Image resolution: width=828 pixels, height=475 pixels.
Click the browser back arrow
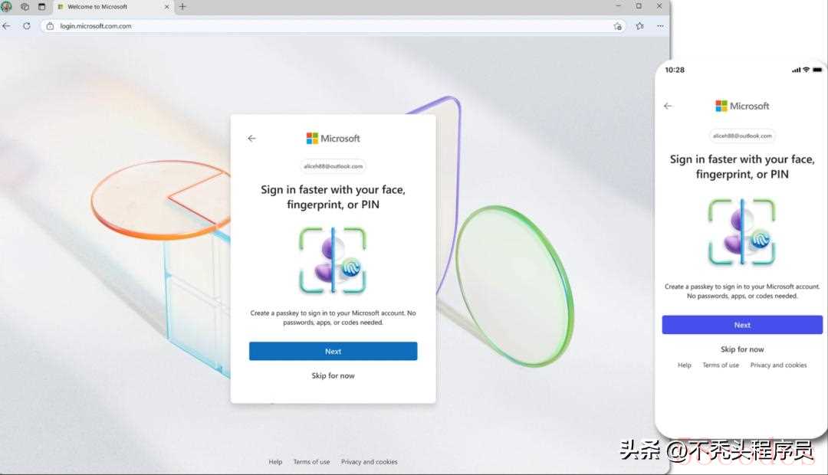point(6,26)
